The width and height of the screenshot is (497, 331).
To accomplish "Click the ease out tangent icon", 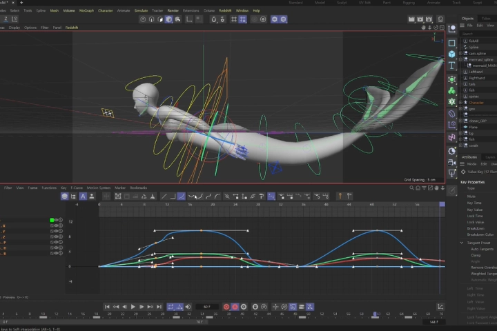I will click(x=217, y=197).
